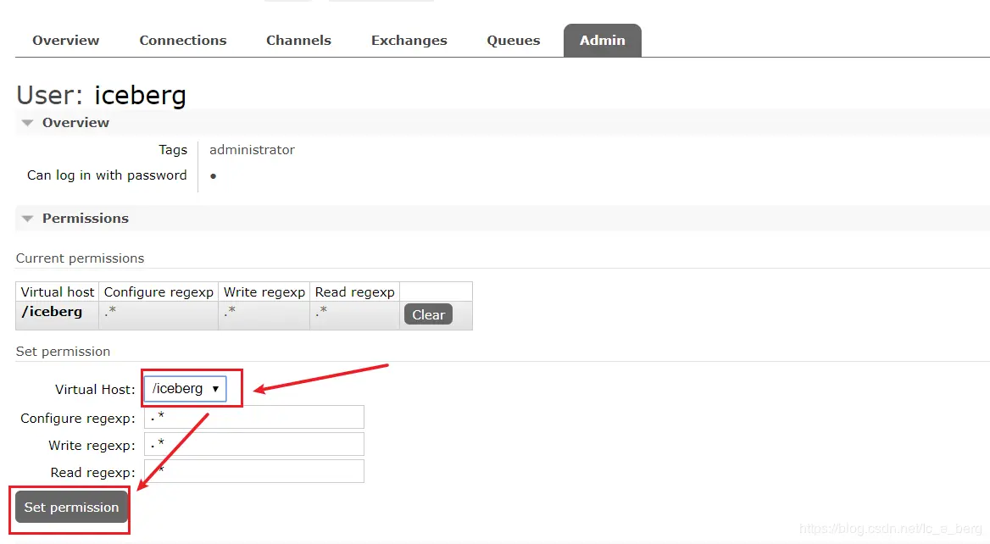Click the Write regexp column header
This screenshot has width=990, height=544.
pos(264,292)
